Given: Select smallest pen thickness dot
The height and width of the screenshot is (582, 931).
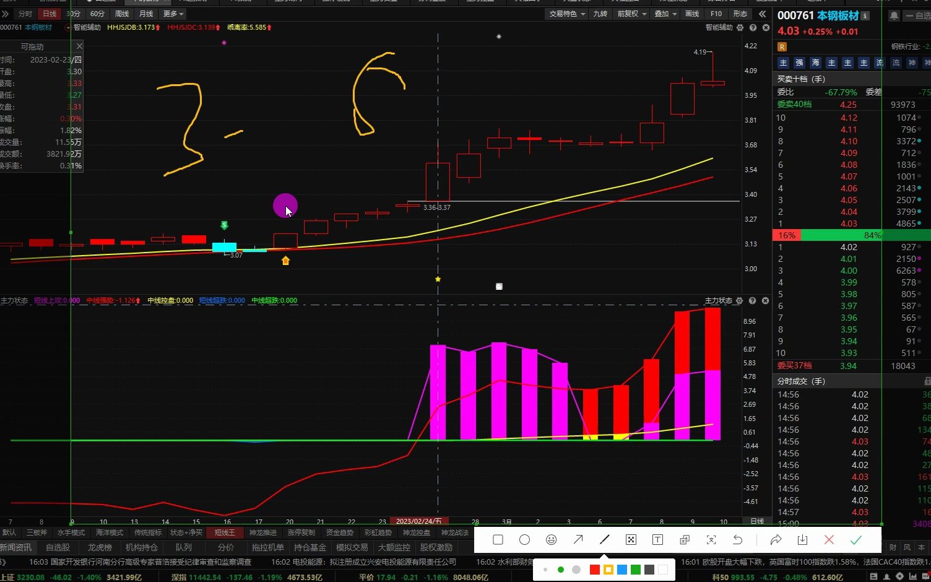Looking at the screenshot, I should [x=545, y=570].
